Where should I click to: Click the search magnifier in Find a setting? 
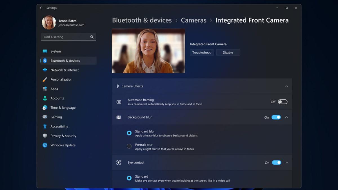click(92, 37)
